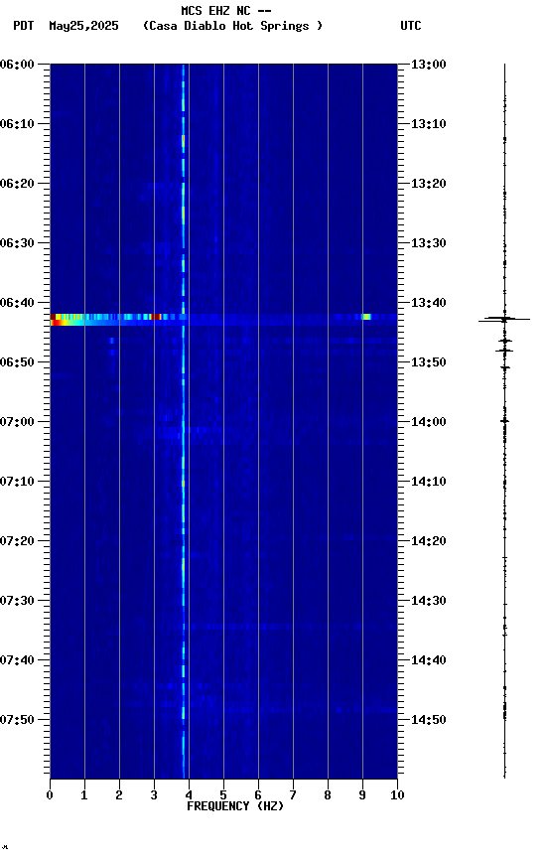Click the 13:20 UTC time label
Screen dimensions: 548x858
[429, 184]
